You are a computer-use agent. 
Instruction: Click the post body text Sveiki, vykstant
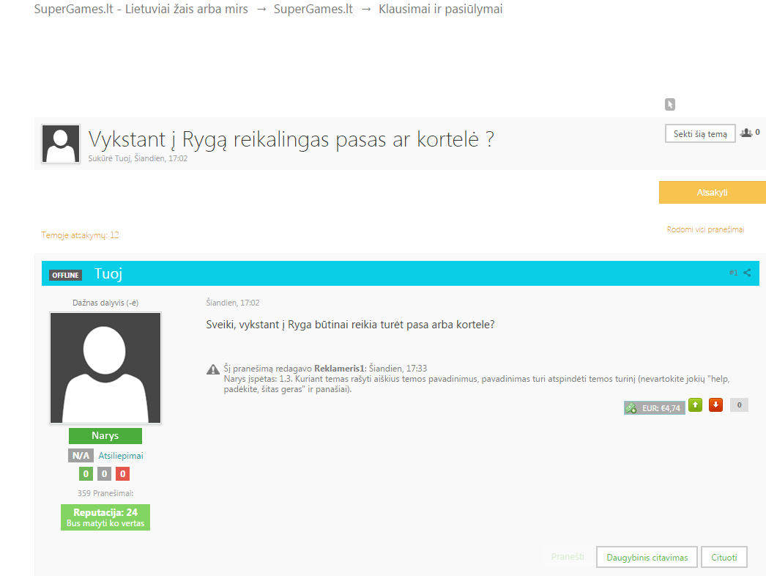(350, 325)
